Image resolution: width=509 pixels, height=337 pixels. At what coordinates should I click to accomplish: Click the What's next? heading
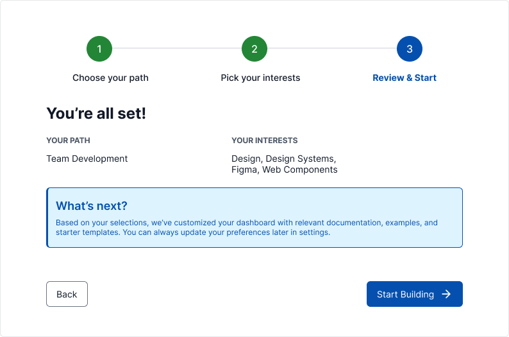point(92,205)
